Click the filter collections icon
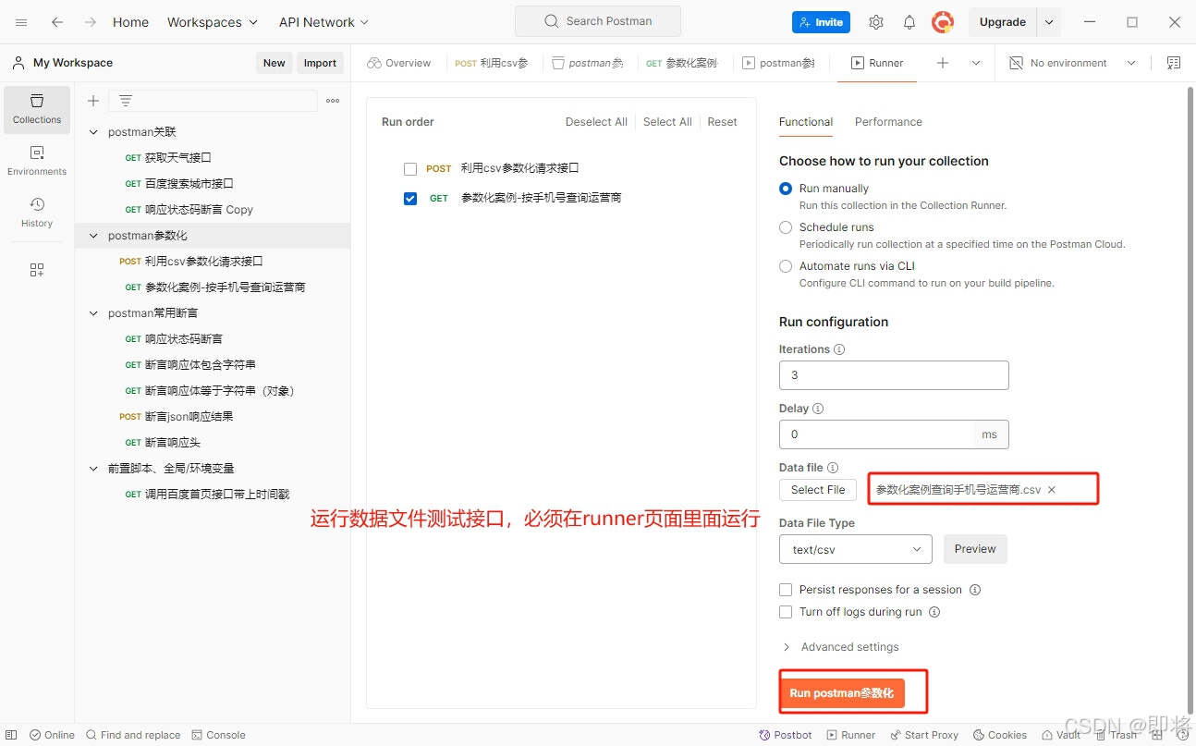This screenshot has width=1196, height=746. coord(126,101)
